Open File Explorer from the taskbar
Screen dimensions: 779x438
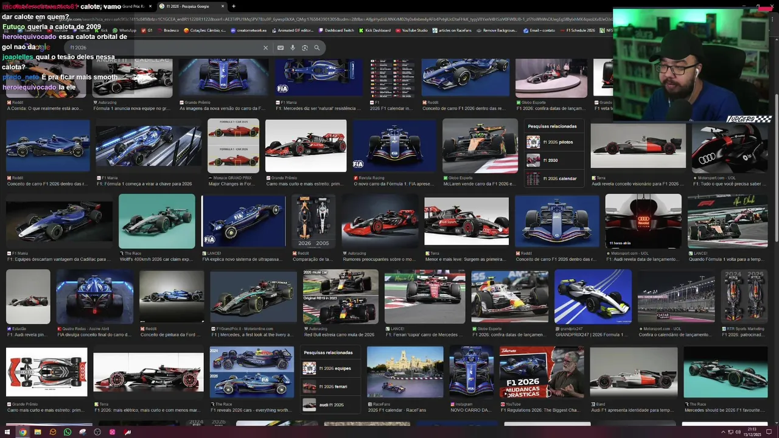[x=38, y=432]
